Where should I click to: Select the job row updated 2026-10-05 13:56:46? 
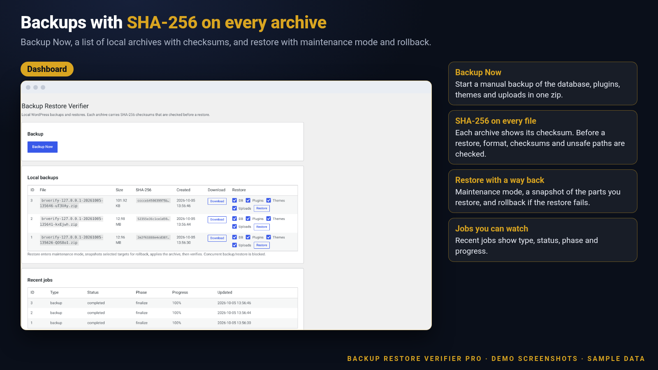coord(162,303)
